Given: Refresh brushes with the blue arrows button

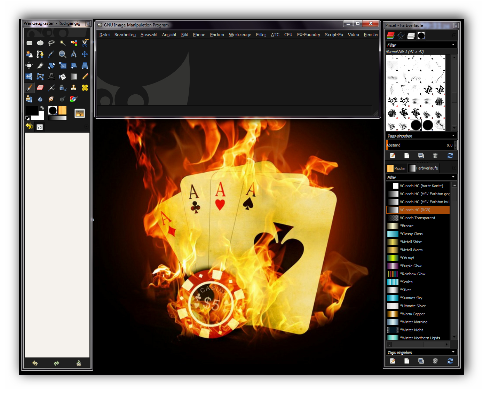Looking at the screenshot, I should click(450, 156).
